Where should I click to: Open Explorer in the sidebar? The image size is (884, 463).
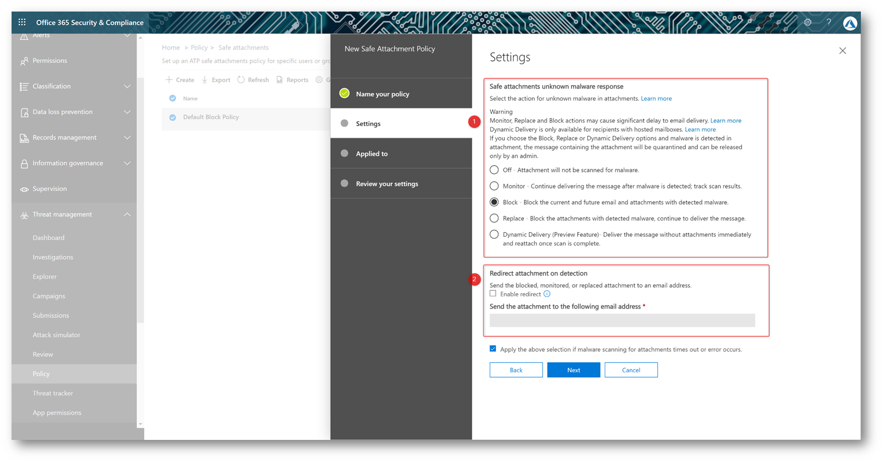[x=45, y=277]
